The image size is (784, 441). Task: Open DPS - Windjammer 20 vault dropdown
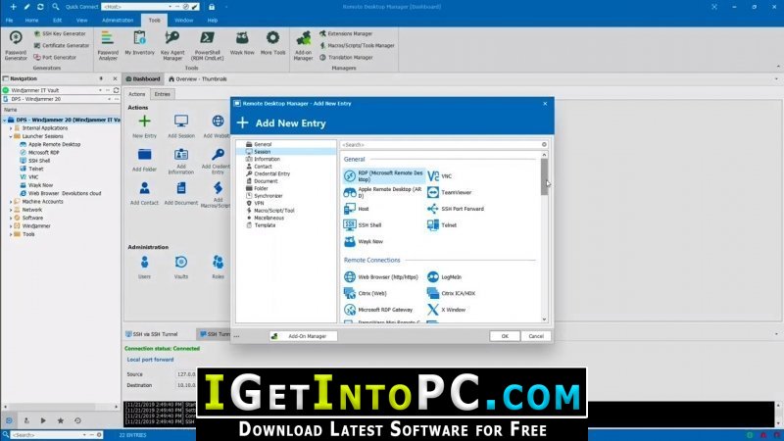coord(110,100)
